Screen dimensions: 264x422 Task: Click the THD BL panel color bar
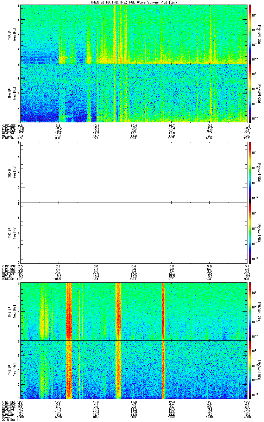[x=250, y=172]
